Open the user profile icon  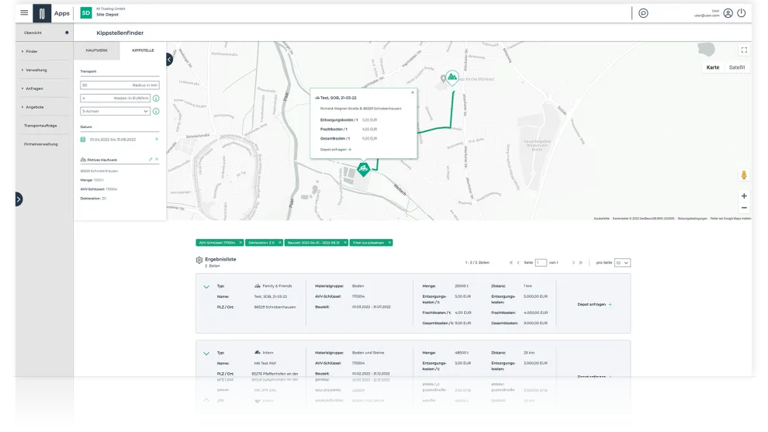(x=728, y=13)
